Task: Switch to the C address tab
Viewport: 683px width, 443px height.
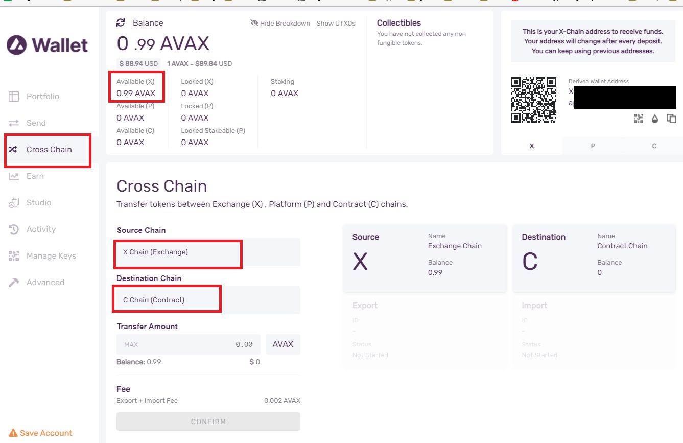Action: click(x=654, y=146)
